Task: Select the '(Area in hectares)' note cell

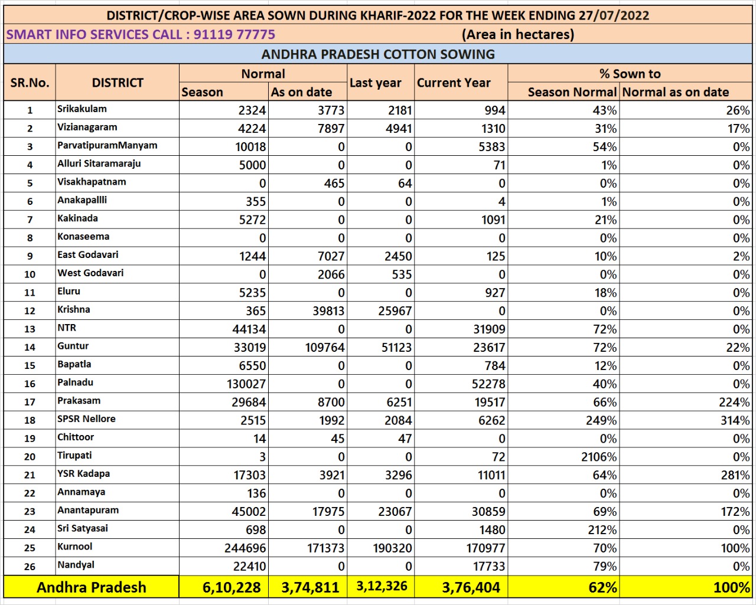Action: tap(518, 34)
